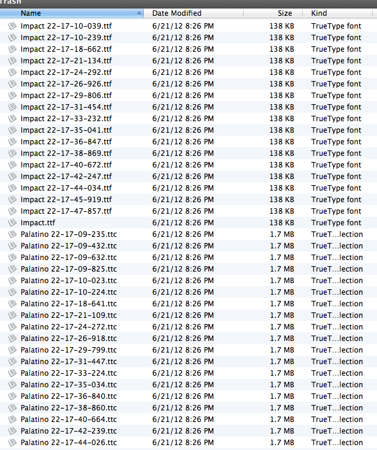Click the font icon for Palatino 22-17-24-272.ttc

[12, 327]
